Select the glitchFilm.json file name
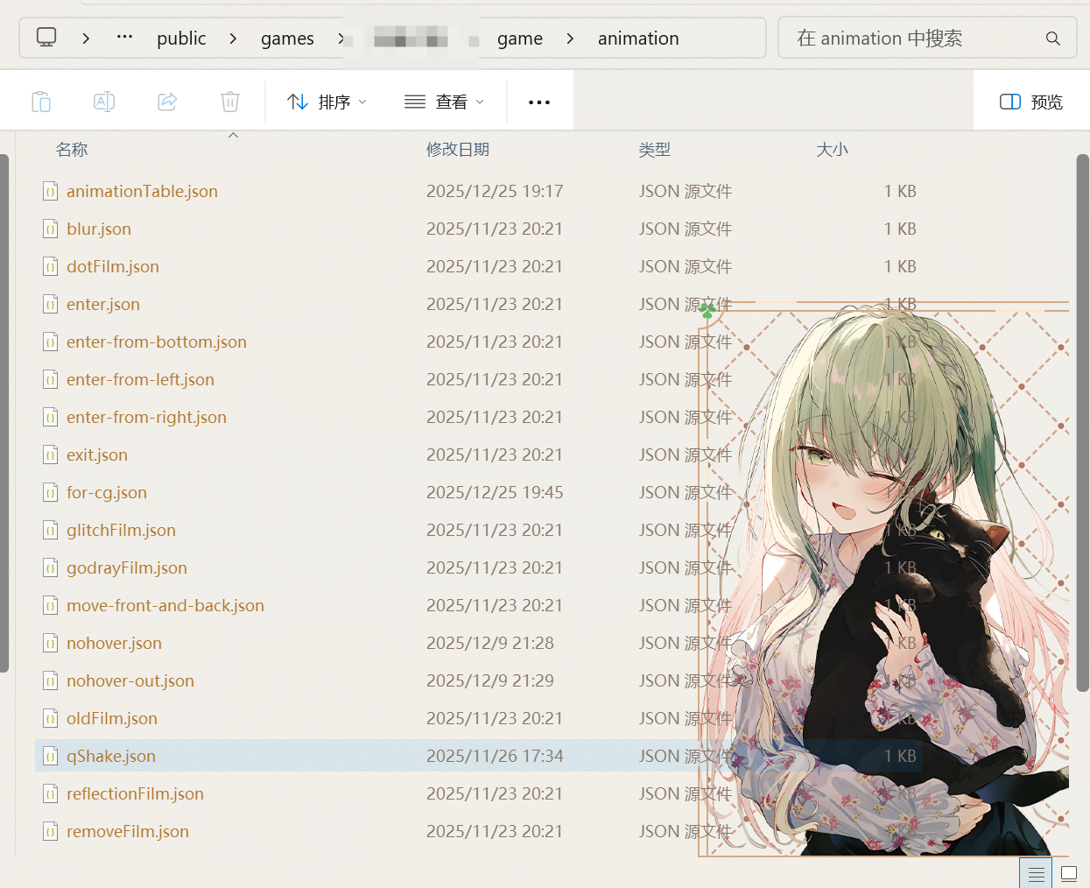1090x888 pixels. click(x=121, y=530)
